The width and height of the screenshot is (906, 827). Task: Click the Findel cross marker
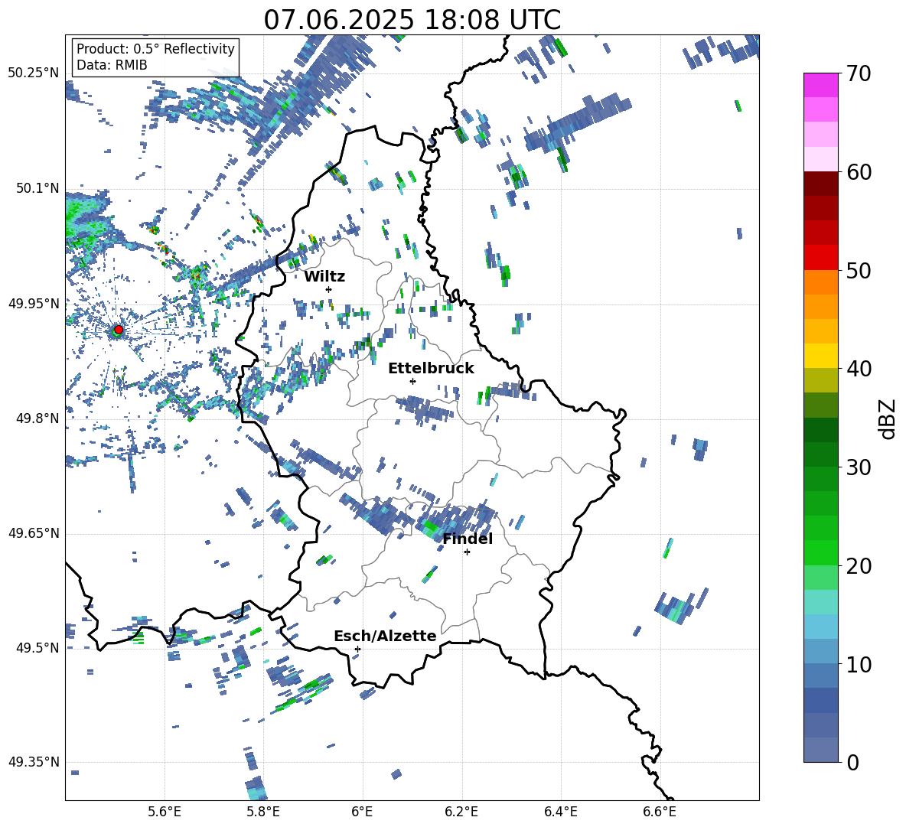pyautogui.click(x=467, y=552)
